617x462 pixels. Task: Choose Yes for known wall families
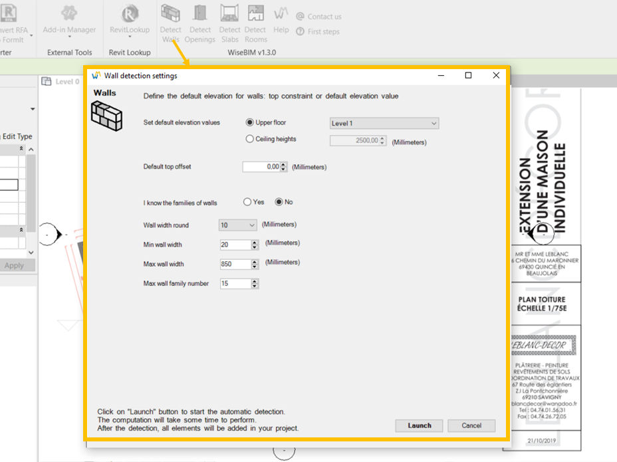(247, 202)
